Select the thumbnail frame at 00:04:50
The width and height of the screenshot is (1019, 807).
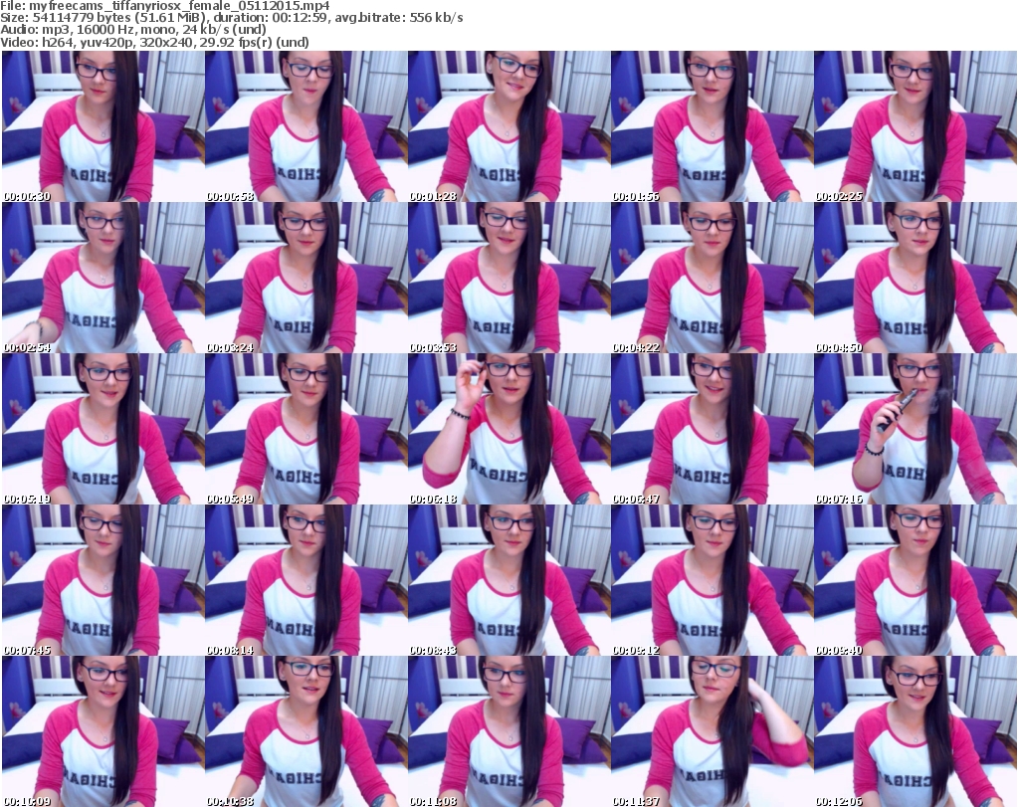[916, 278]
